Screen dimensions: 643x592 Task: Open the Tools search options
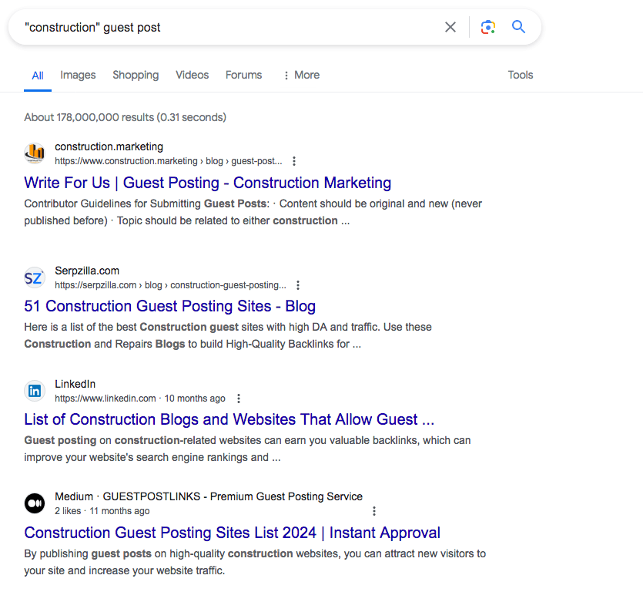tap(521, 75)
